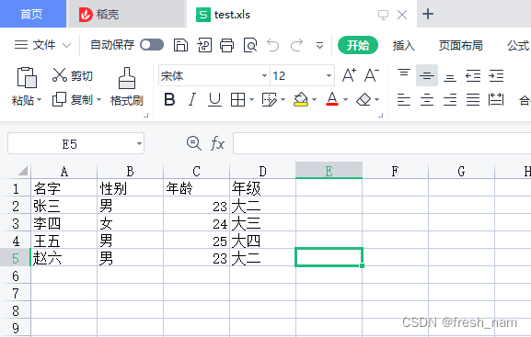The image size is (531, 337).
Task: Click the Print icon
Action: point(226,45)
